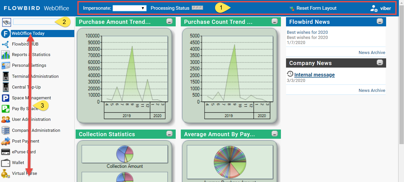Open Reports & Statistics menu item
This screenshot has height=182, width=404.
(31, 55)
